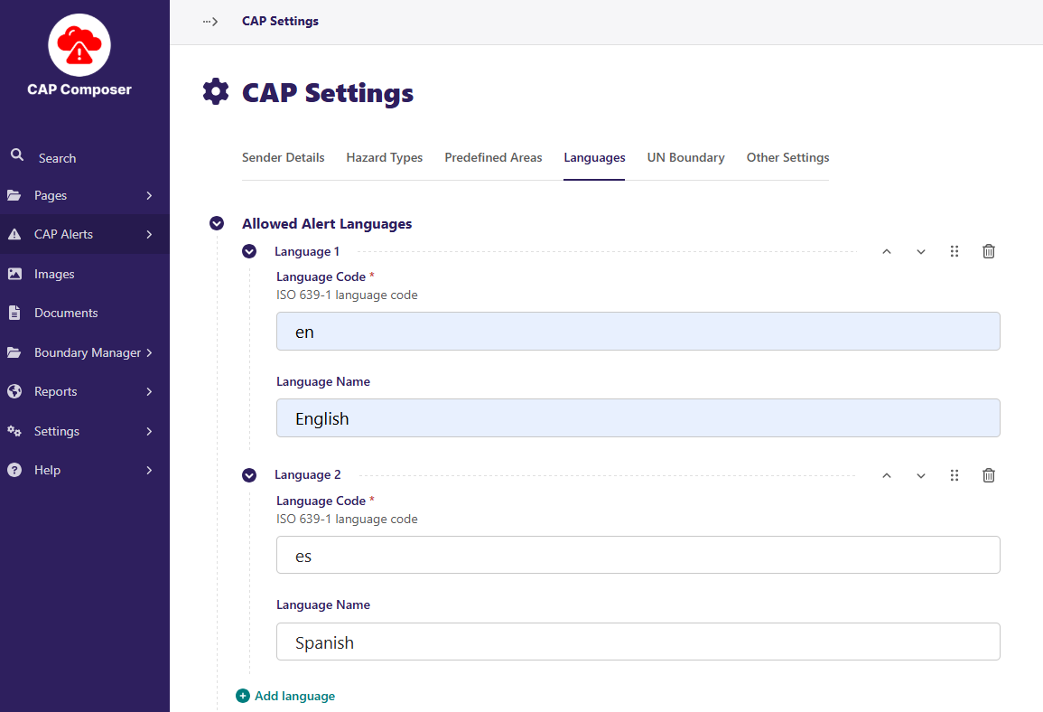Click the CAP Composer cloud logo
This screenshot has width=1043, height=712.
79,45
